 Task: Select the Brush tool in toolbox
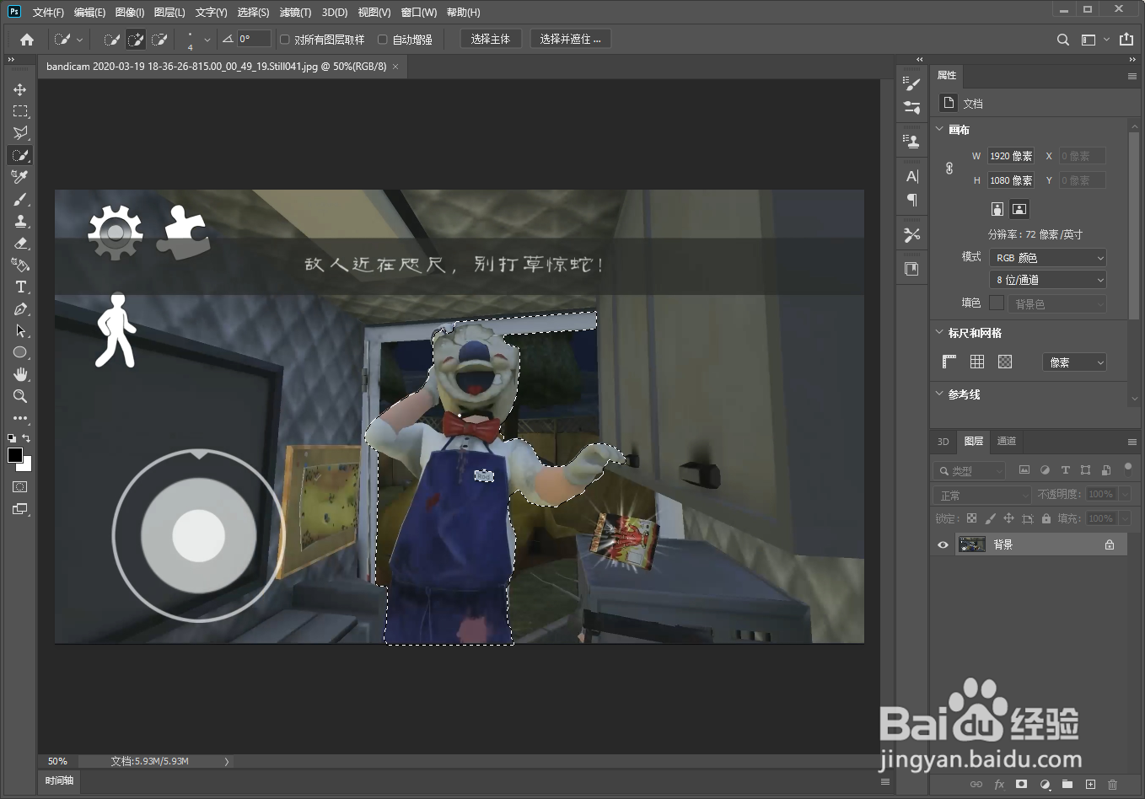pos(20,199)
